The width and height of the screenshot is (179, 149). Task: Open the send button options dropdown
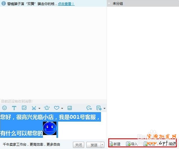pos(102,145)
